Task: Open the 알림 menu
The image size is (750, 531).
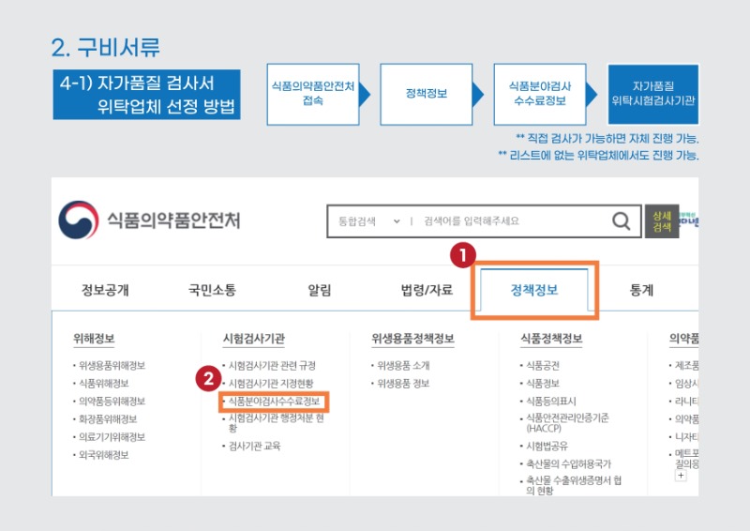Action: point(319,290)
